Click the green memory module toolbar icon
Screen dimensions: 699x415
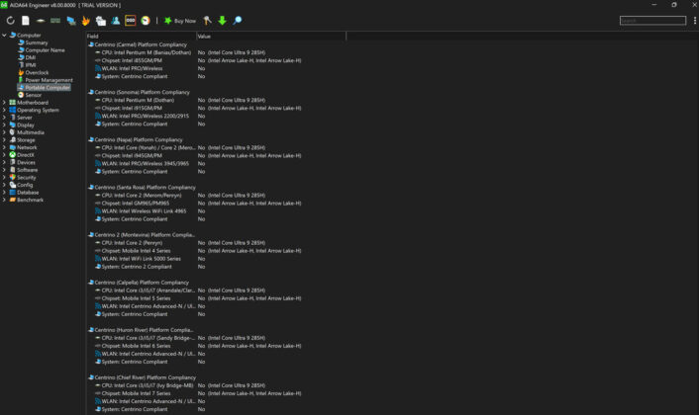click(x=55, y=21)
